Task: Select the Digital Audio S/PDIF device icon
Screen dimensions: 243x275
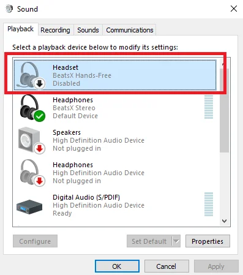Action: click(x=29, y=207)
